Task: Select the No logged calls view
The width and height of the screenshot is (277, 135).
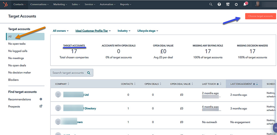Action: pyautogui.click(x=18, y=51)
